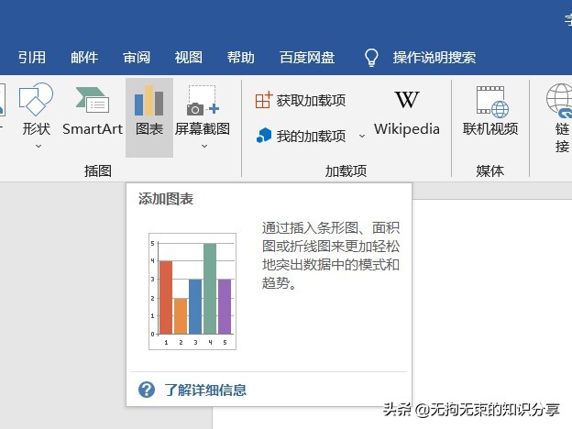572x429 pixels.
Task: Open the Help (帮助) tab
Action: 240,57
